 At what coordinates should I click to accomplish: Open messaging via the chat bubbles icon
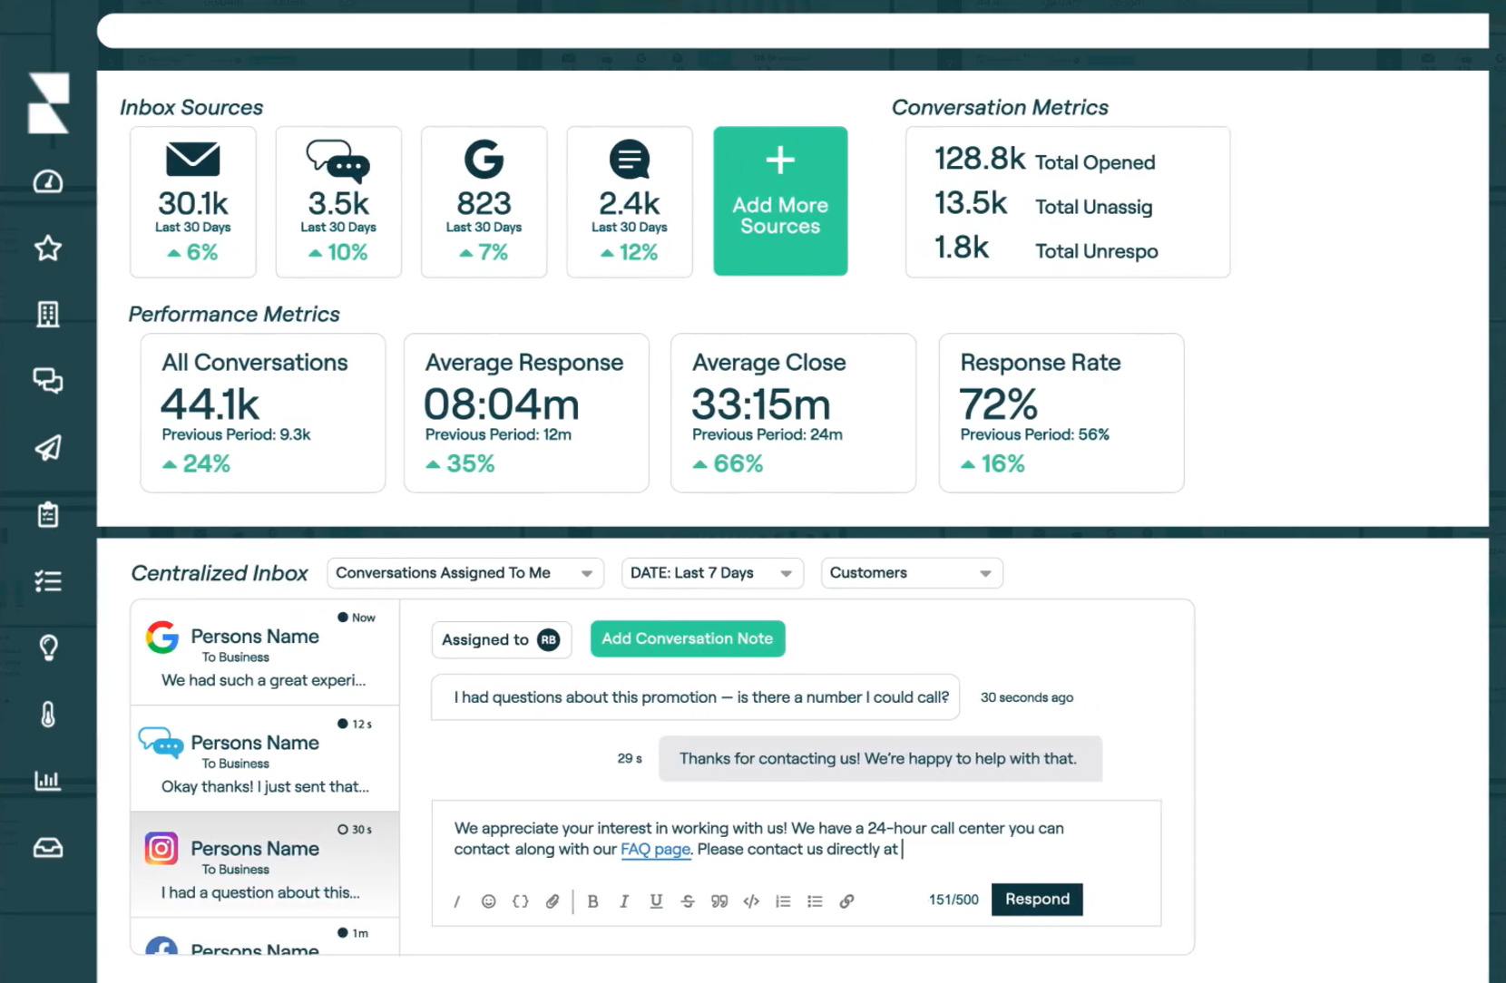[x=48, y=381]
